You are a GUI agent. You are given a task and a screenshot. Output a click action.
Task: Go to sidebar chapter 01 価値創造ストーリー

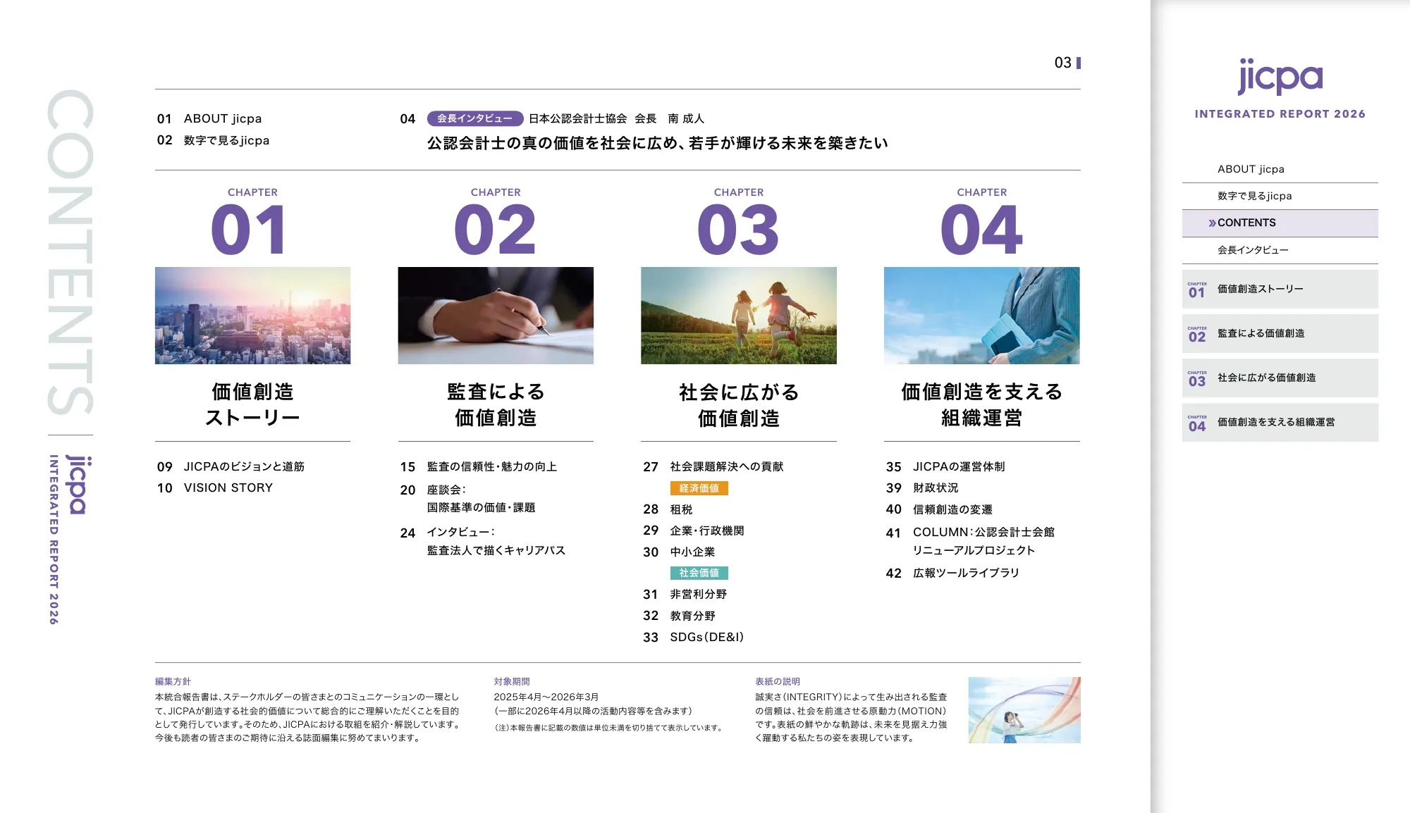[1280, 289]
